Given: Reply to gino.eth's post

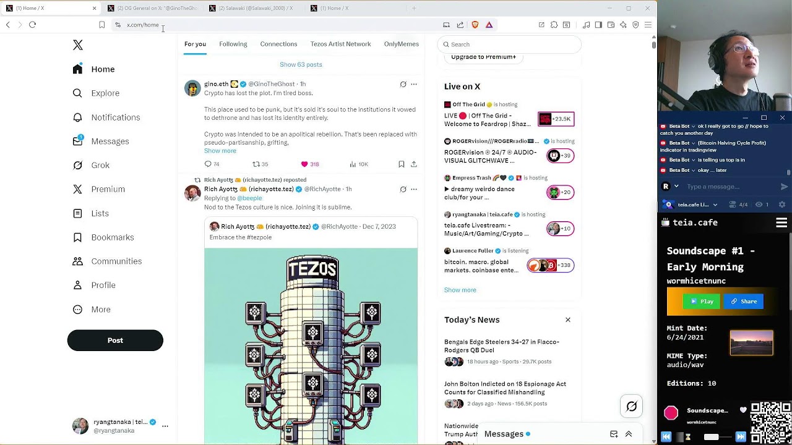Looking at the screenshot, I should pos(212,164).
